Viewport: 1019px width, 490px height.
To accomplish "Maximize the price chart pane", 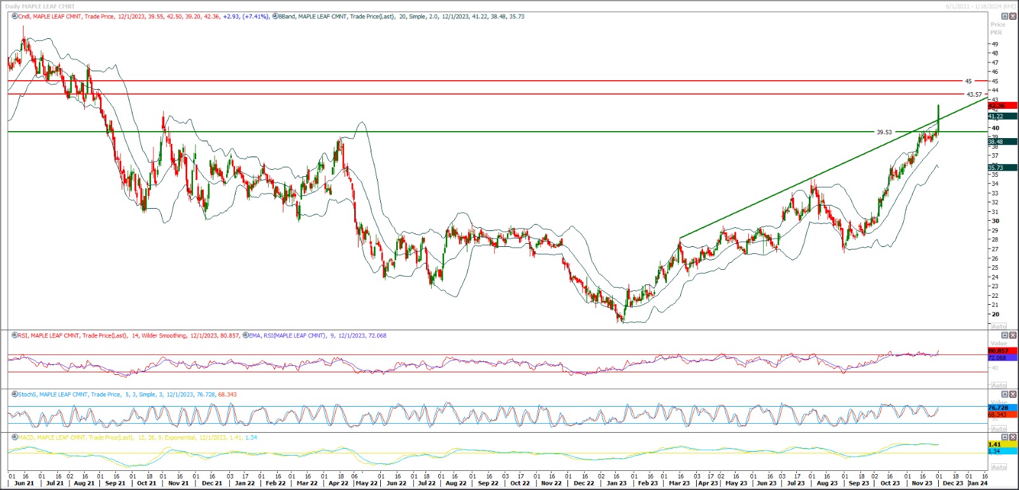I will [x=1005, y=17].
